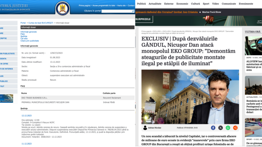Jump to Căi atac anchor link
Screen dimensions: 262x147
24,39
